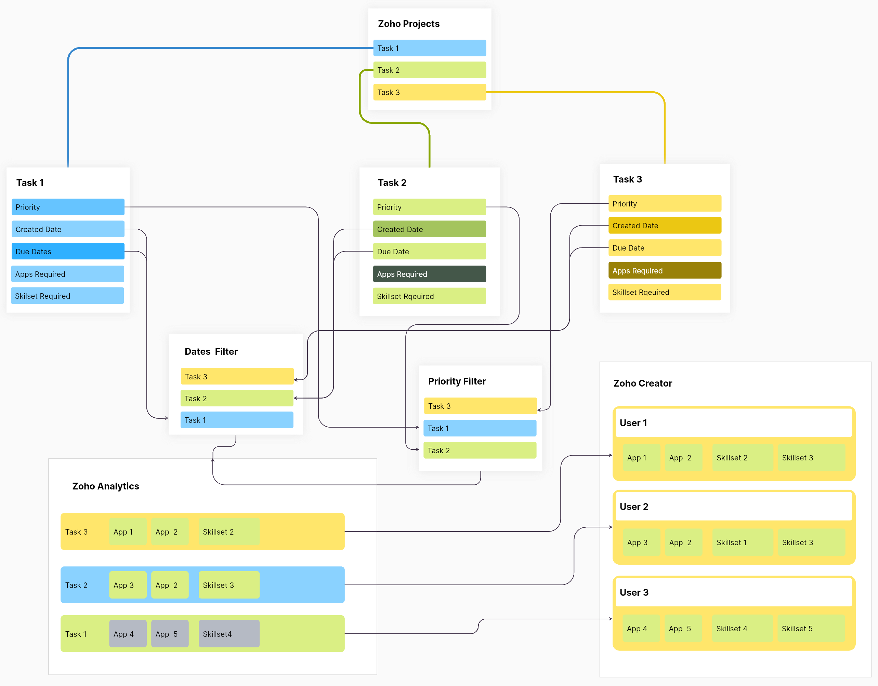Image resolution: width=878 pixels, height=686 pixels.
Task: Select Task 1 in Zoho Projects card
Action: [429, 48]
